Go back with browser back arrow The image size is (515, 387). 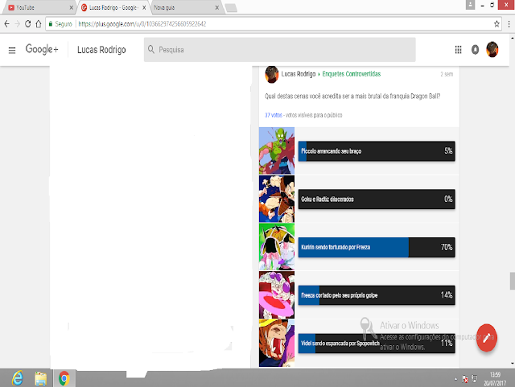[7, 23]
